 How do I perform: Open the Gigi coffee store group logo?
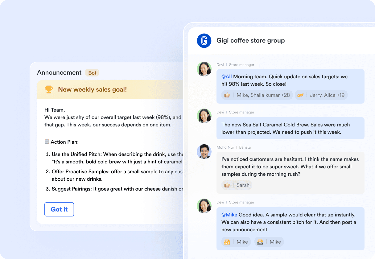204,41
